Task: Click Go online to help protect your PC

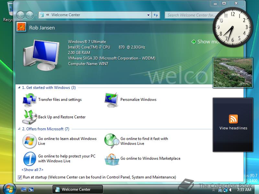Action: (67, 158)
